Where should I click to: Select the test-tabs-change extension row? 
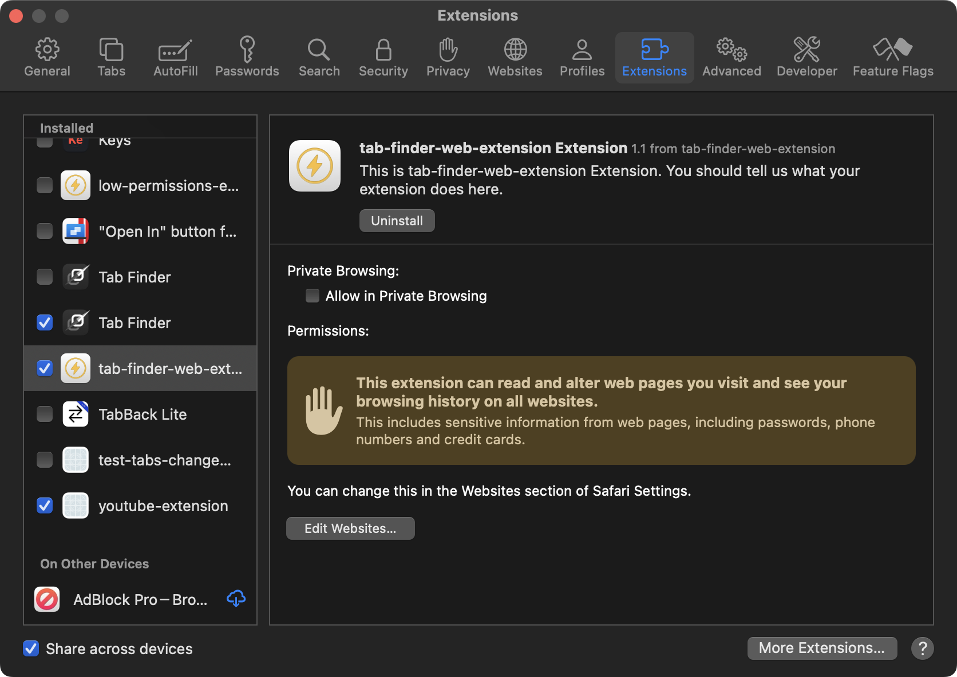coord(164,460)
